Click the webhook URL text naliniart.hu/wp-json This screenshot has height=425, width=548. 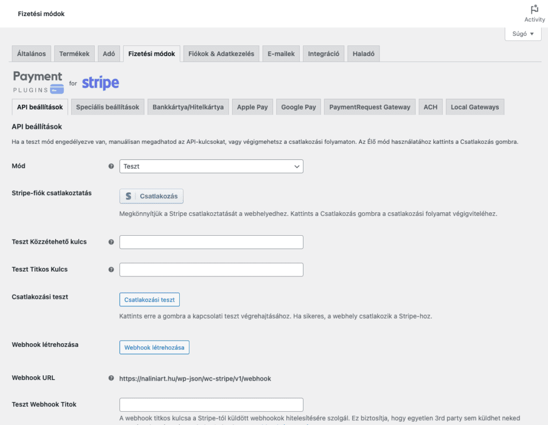[x=195, y=378]
